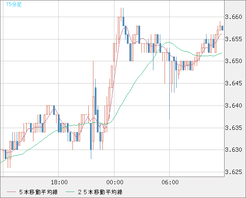Image resolution: width=246 pixels, height=198 pixels.
Task: Select the 3.625 price axis label
Action: coord(234,172)
